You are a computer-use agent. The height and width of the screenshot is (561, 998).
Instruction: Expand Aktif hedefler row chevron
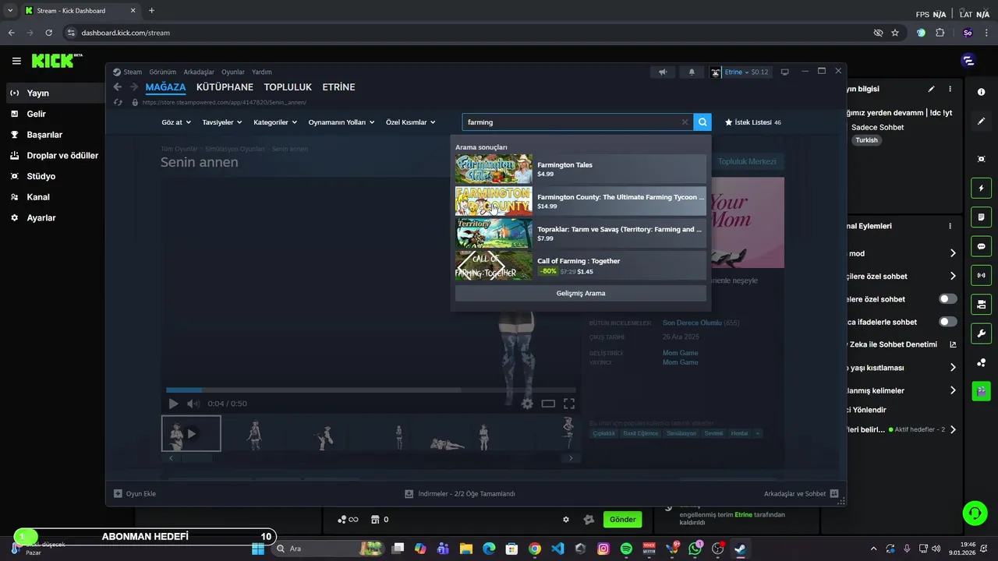click(952, 429)
